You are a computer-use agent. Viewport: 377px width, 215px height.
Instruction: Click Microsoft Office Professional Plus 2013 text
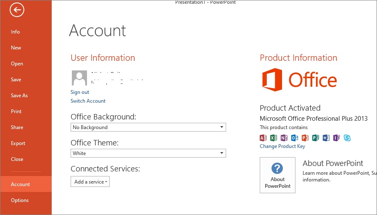click(x=314, y=119)
